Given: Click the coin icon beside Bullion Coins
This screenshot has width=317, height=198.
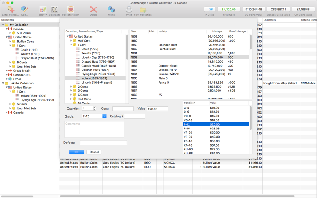Looking at the screenshot, I should coord(13,42).
